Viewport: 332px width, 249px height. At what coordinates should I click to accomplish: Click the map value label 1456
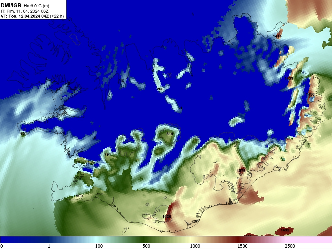[310, 94]
